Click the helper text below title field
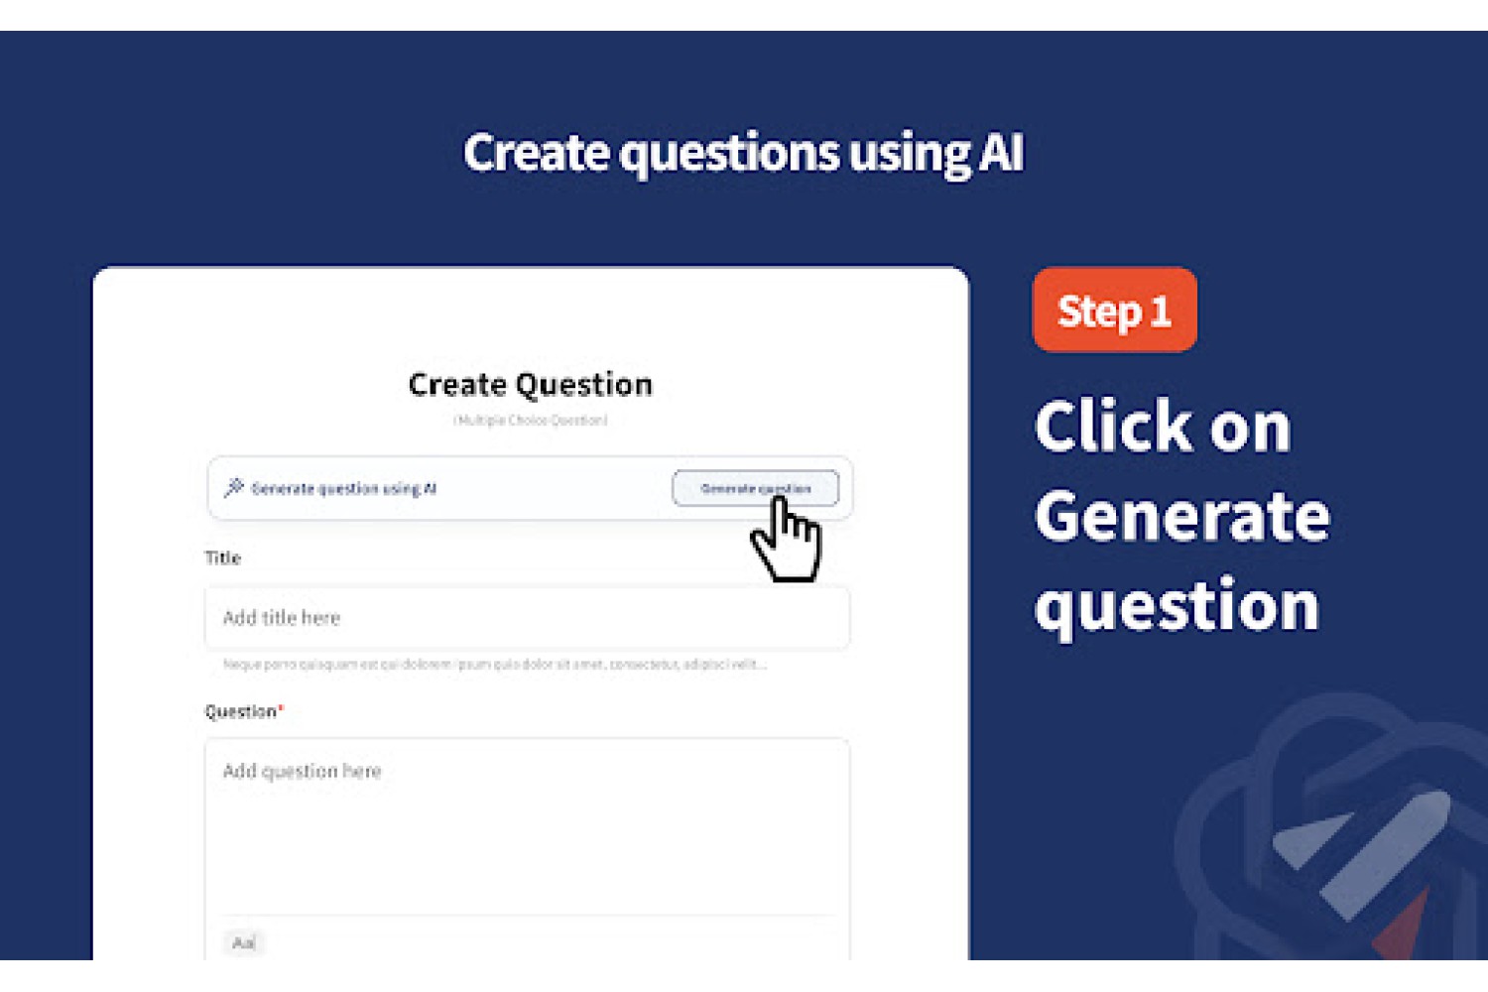Screen dimensions: 1488x992 pos(494,665)
